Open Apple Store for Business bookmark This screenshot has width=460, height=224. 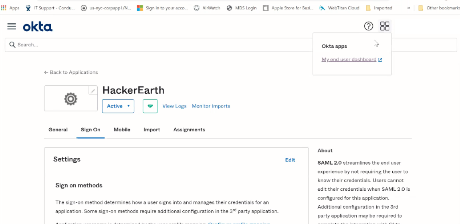[288, 8]
